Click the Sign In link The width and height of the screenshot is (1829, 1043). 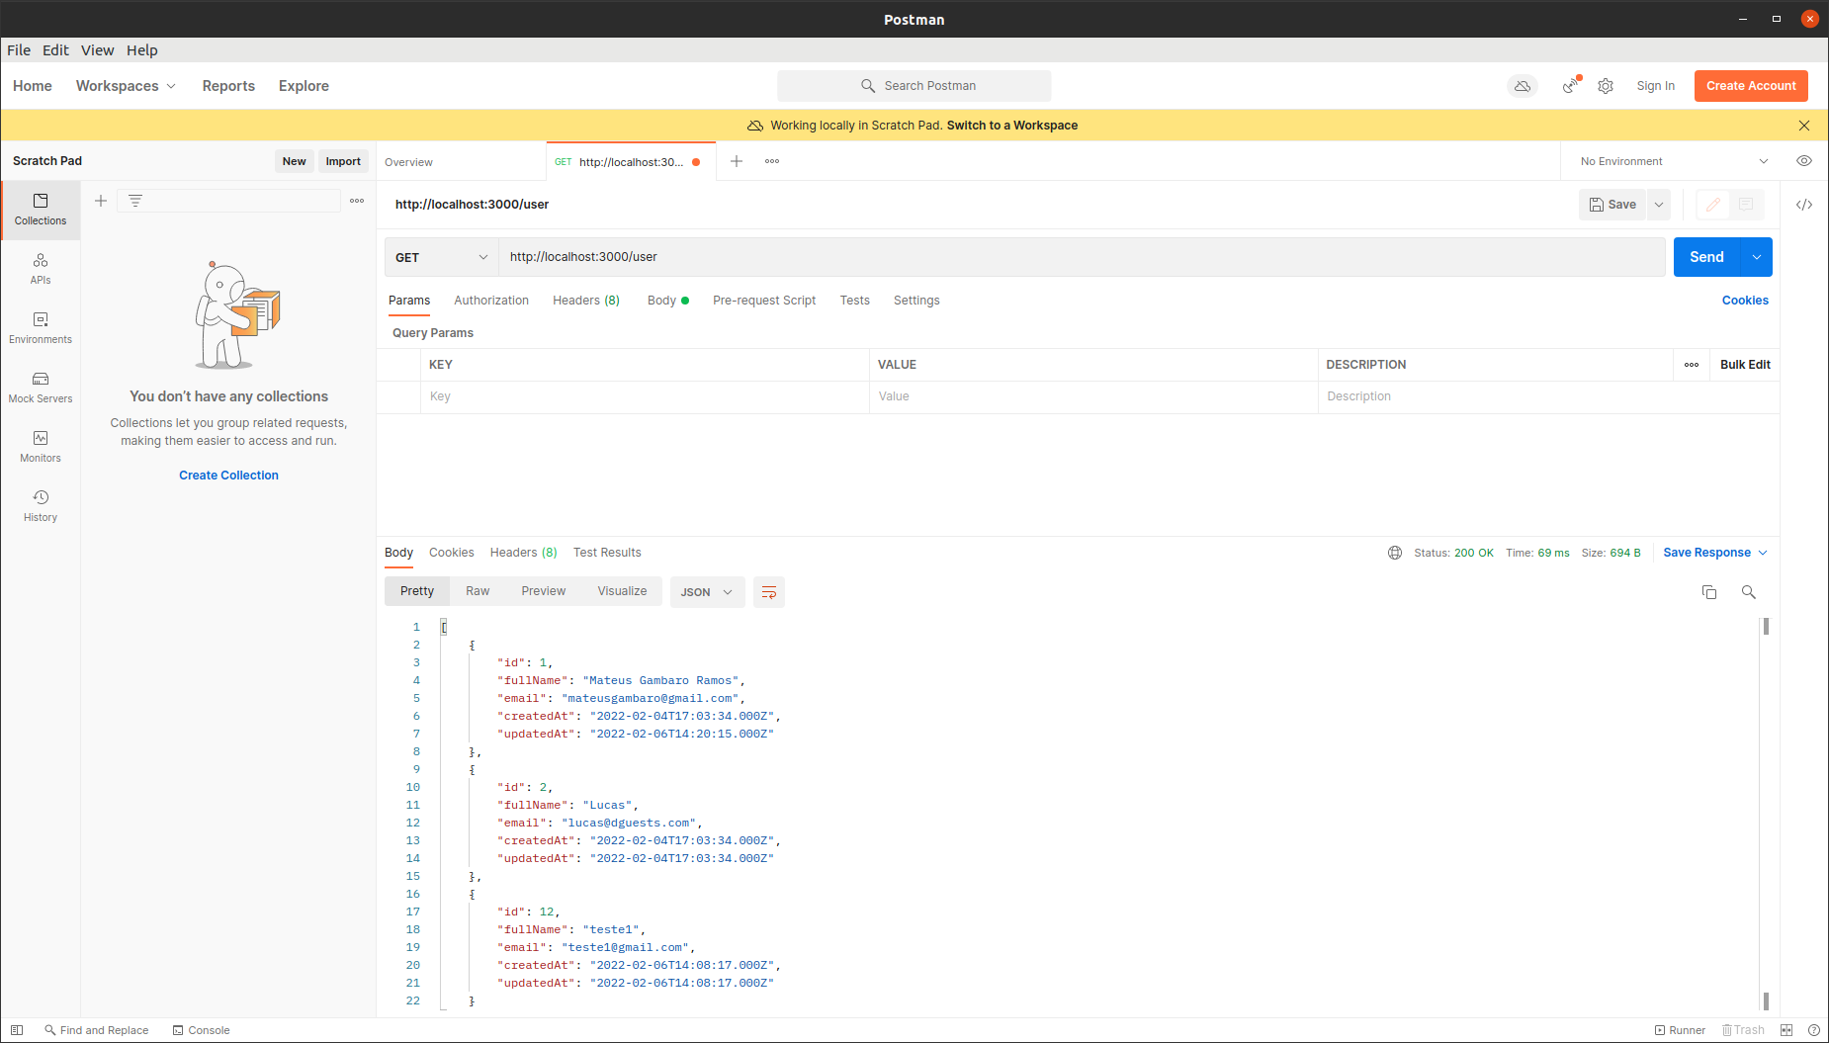point(1655,86)
